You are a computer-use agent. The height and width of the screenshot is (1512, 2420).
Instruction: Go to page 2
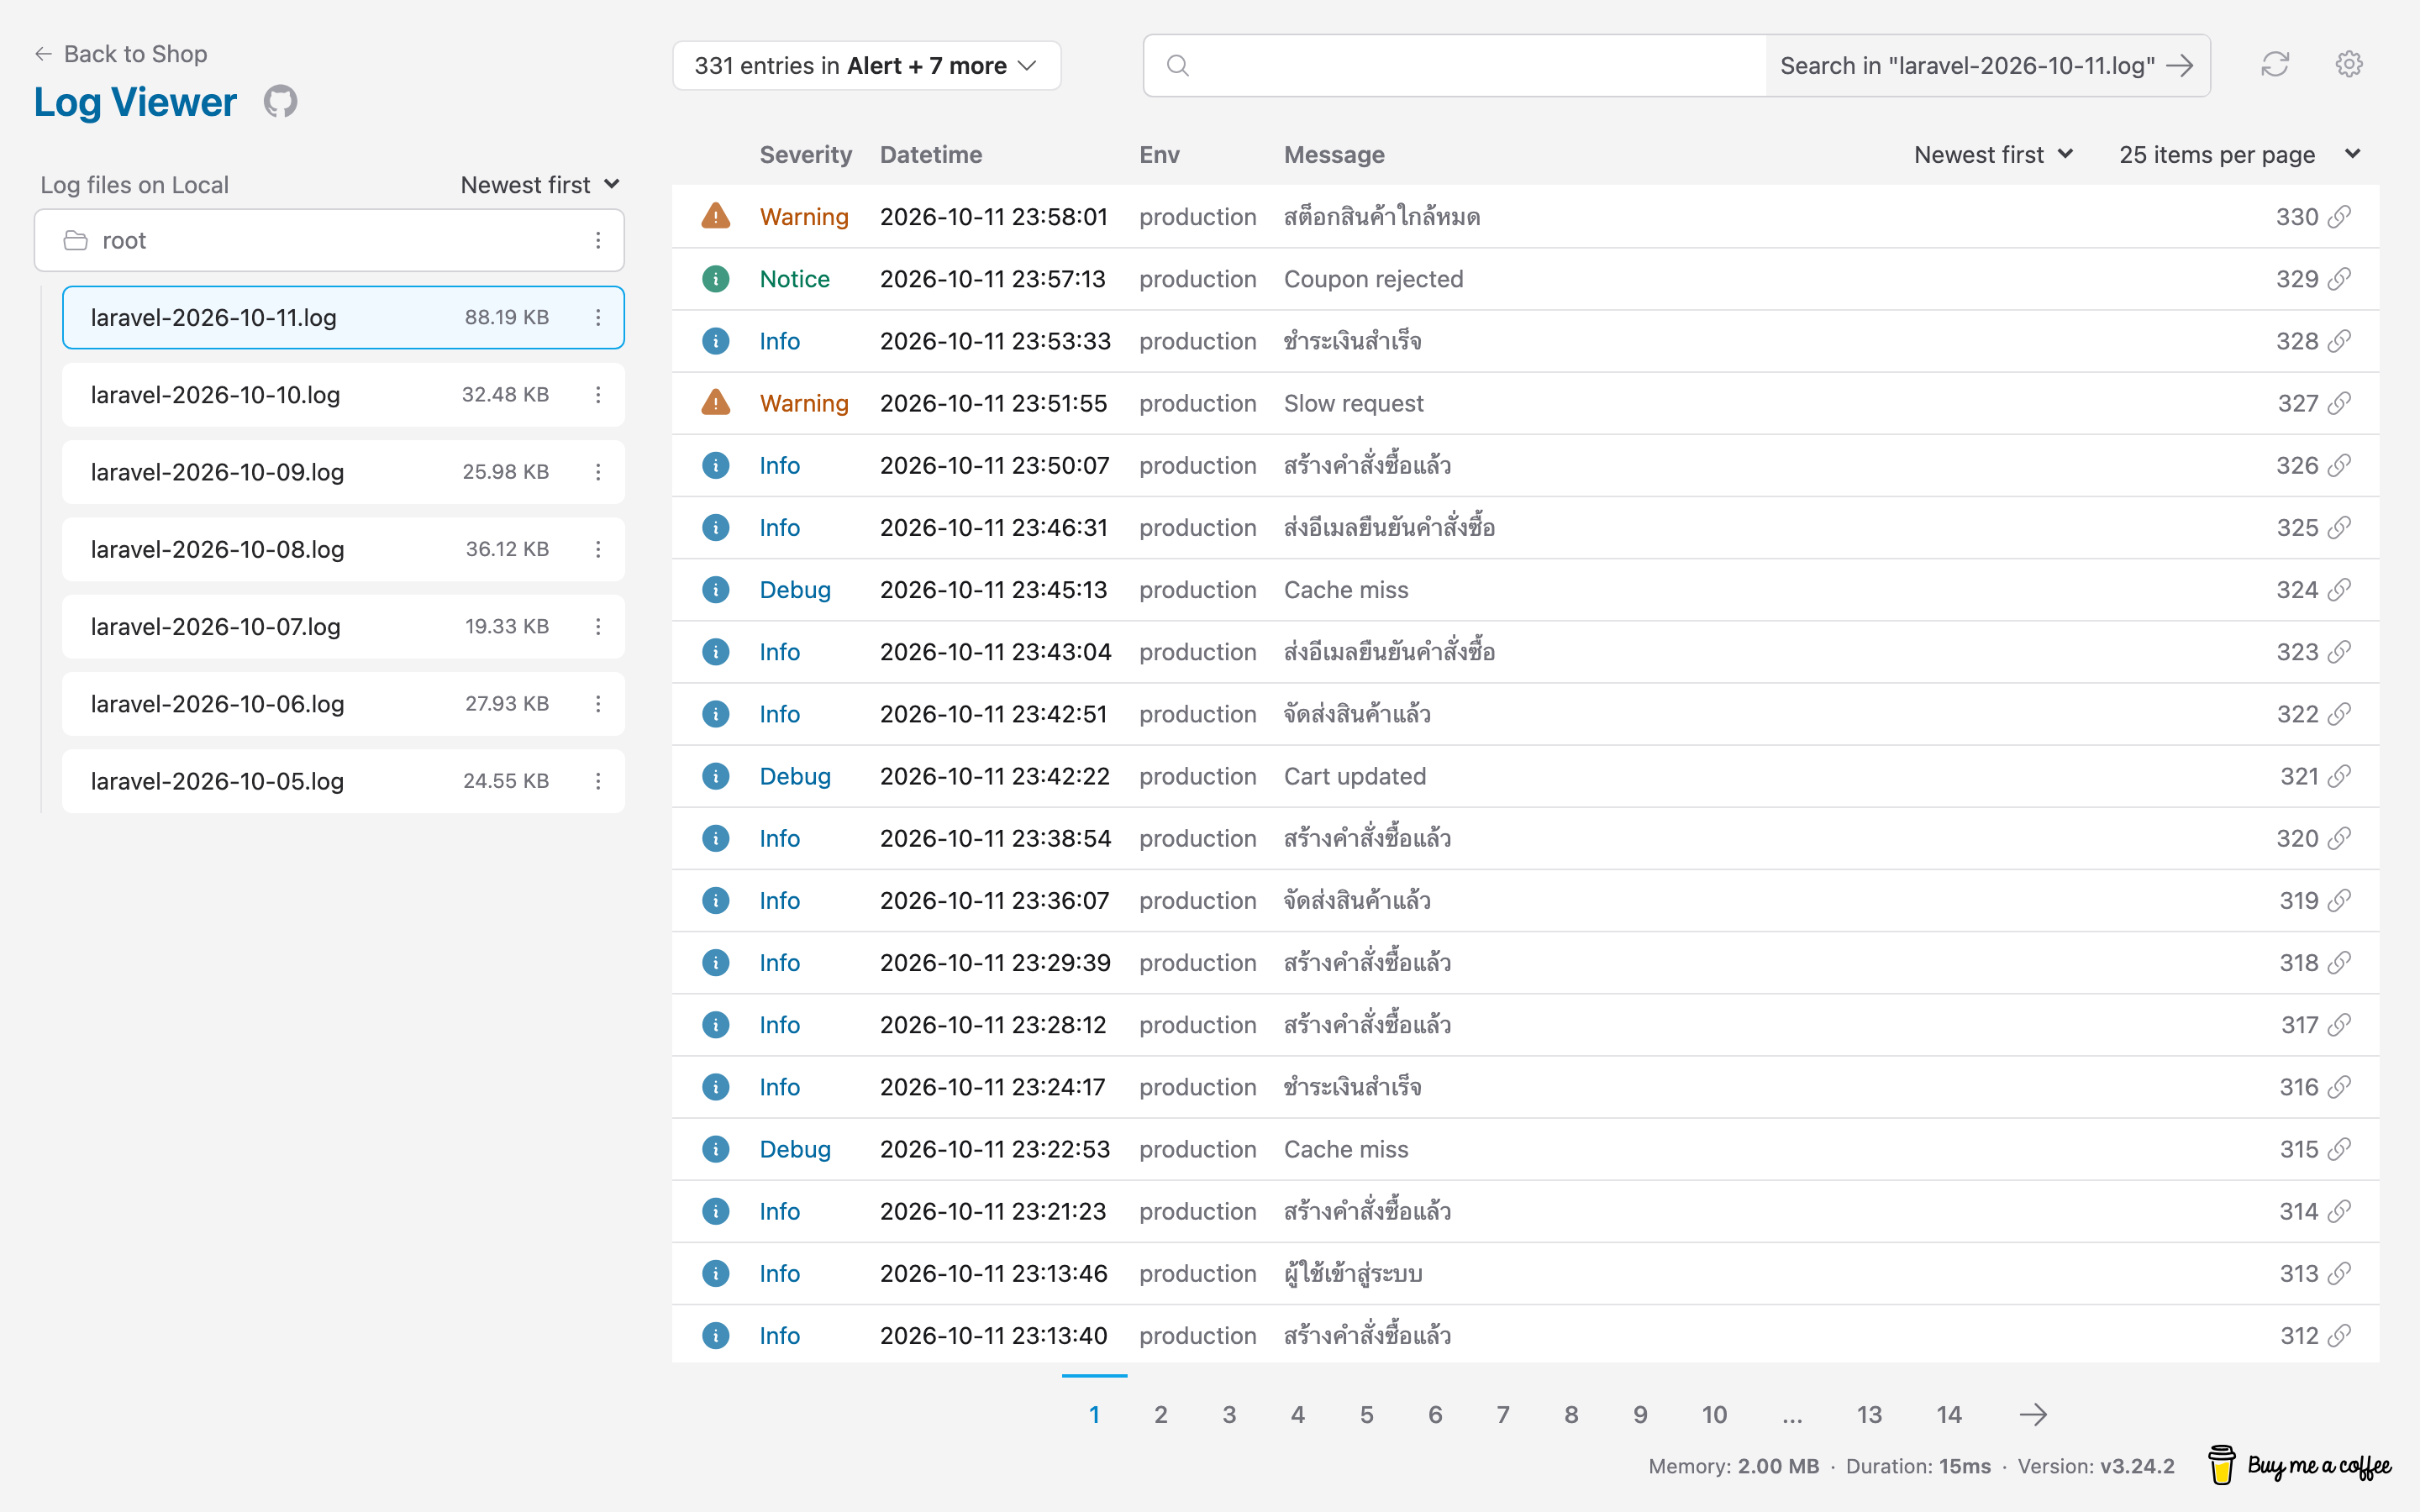coord(1160,1414)
